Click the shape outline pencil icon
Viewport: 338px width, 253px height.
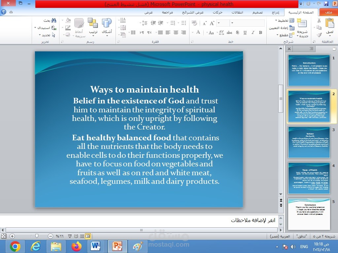coord(68,28)
